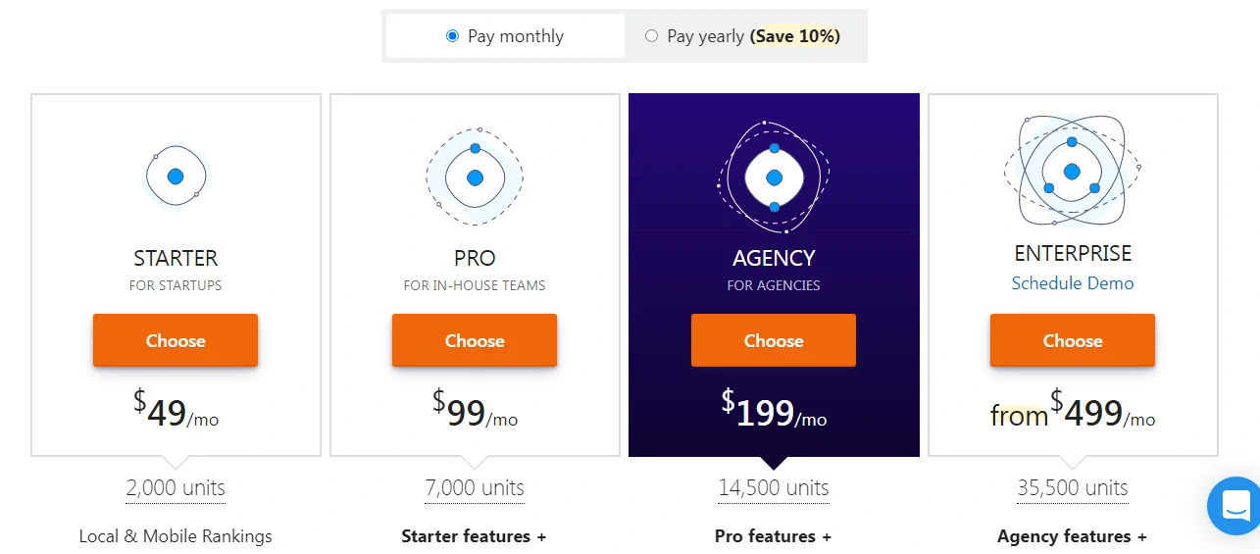Click the 14,500 units tooltip text

coord(774,487)
